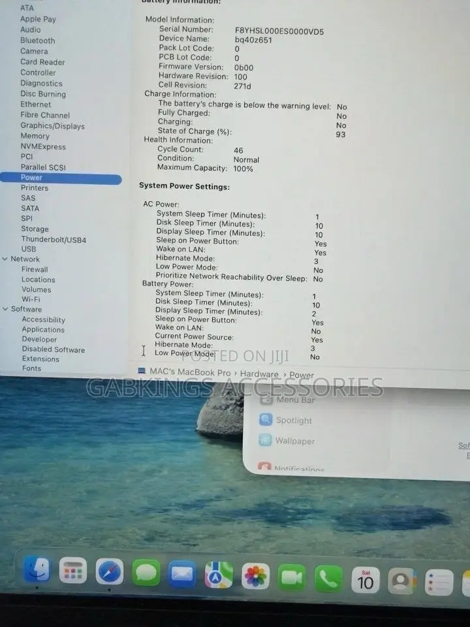Open FaceTime from the Dock
The image size is (470, 627).
coord(292,577)
